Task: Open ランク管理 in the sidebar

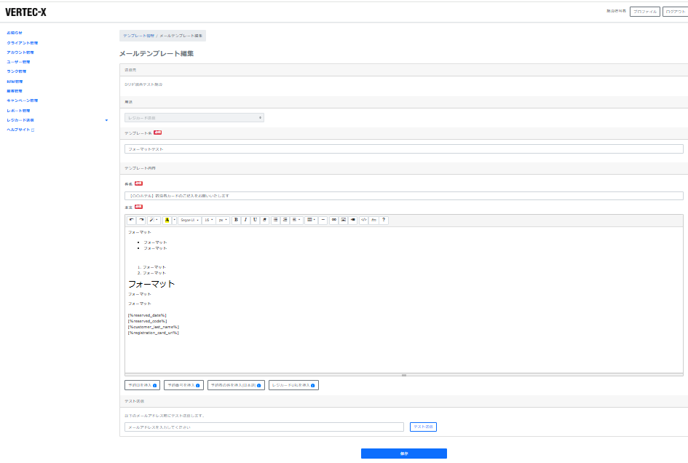Action: [x=17, y=71]
